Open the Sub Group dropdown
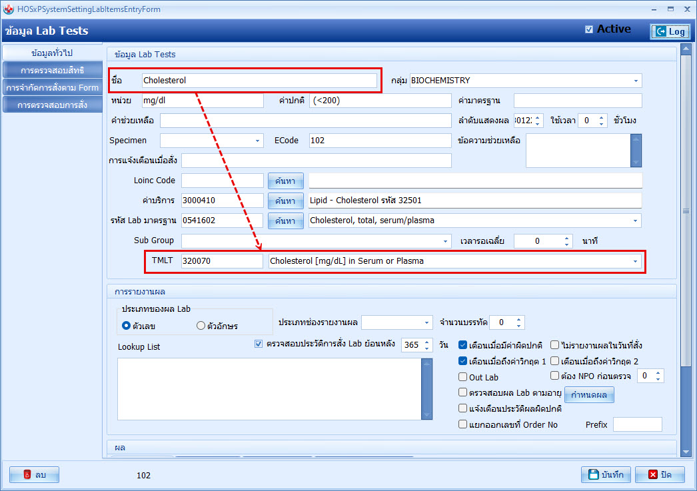 point(445,241)
